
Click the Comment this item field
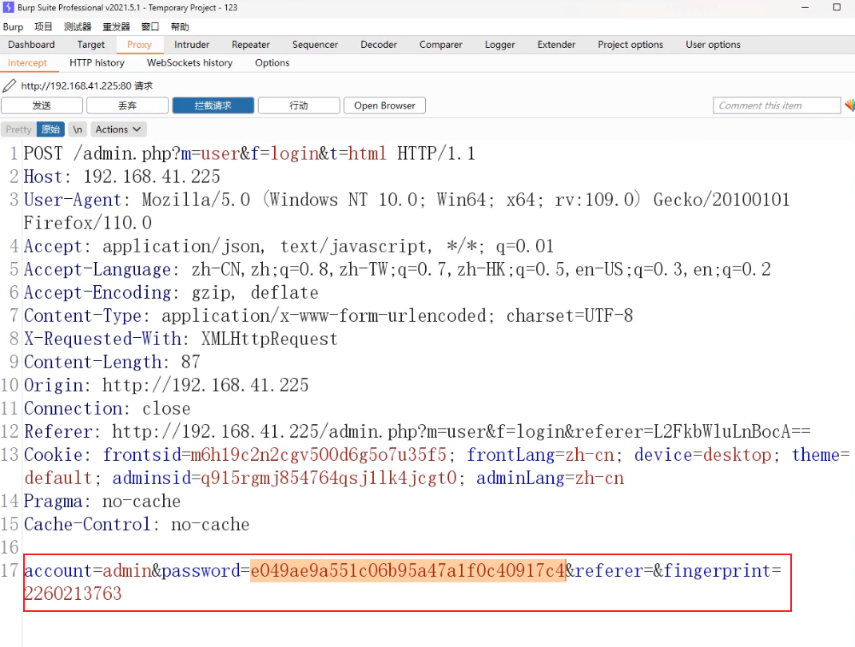pos(776,105)
